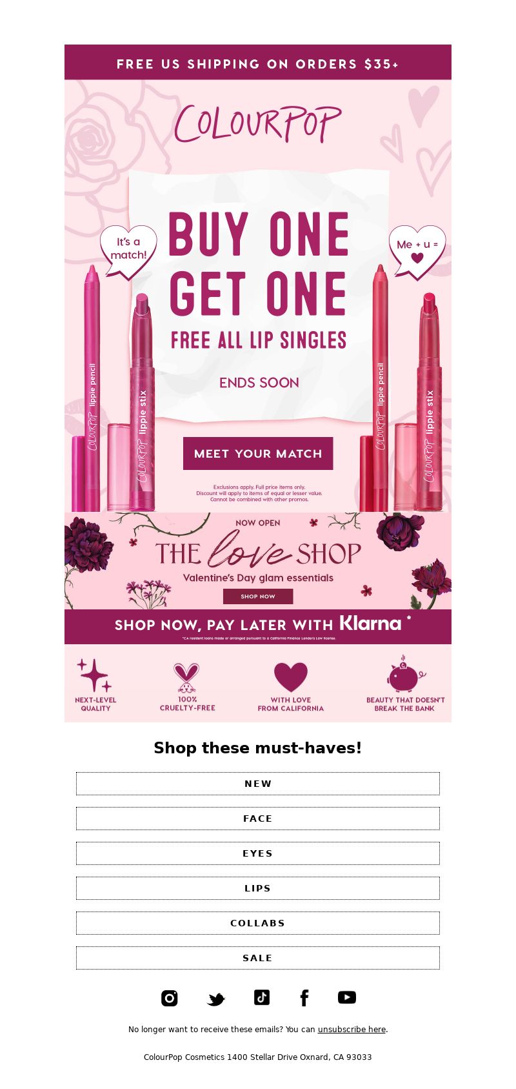Open the SALE category
516x1089 pixels.
click(258, 958)
